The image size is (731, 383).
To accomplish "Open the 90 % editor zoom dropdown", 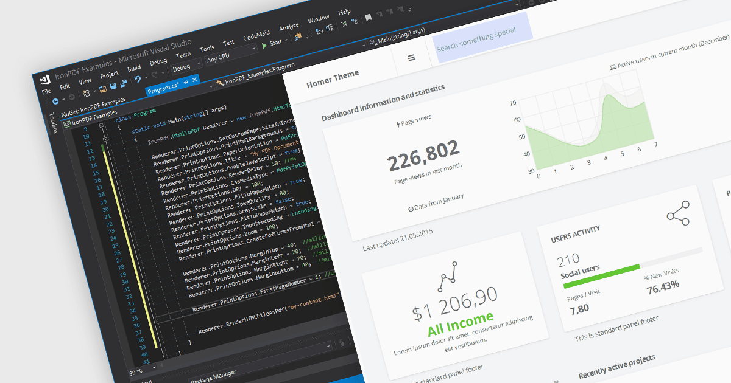I will tap(143, 370).
